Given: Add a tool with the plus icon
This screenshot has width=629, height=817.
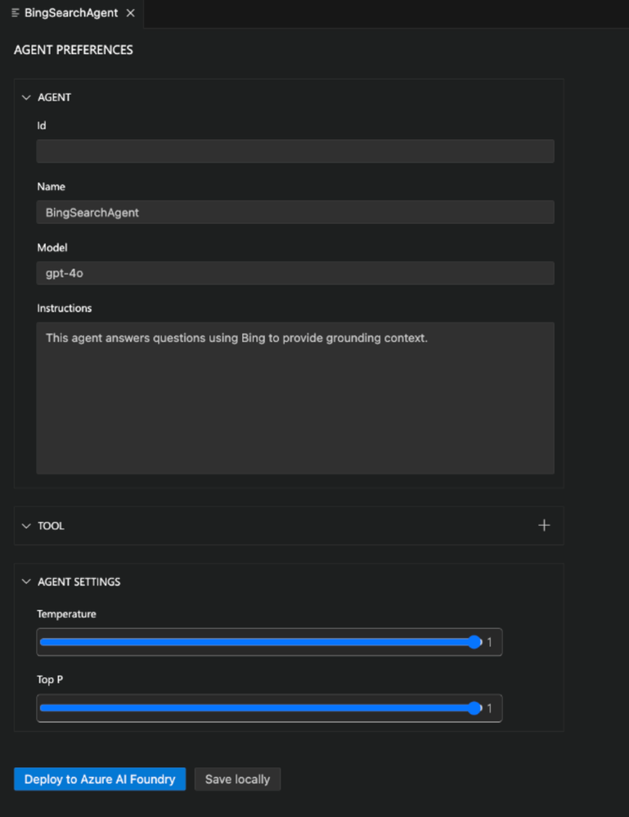Looking at the screenshot, I should (544, 525).
